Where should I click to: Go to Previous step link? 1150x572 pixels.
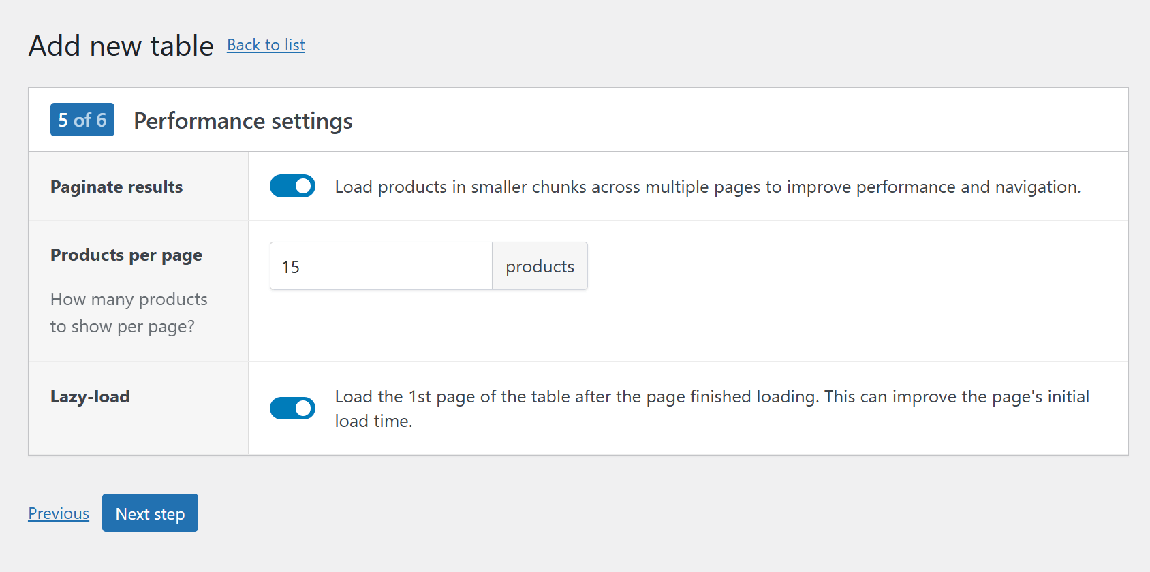click(59, 513)
